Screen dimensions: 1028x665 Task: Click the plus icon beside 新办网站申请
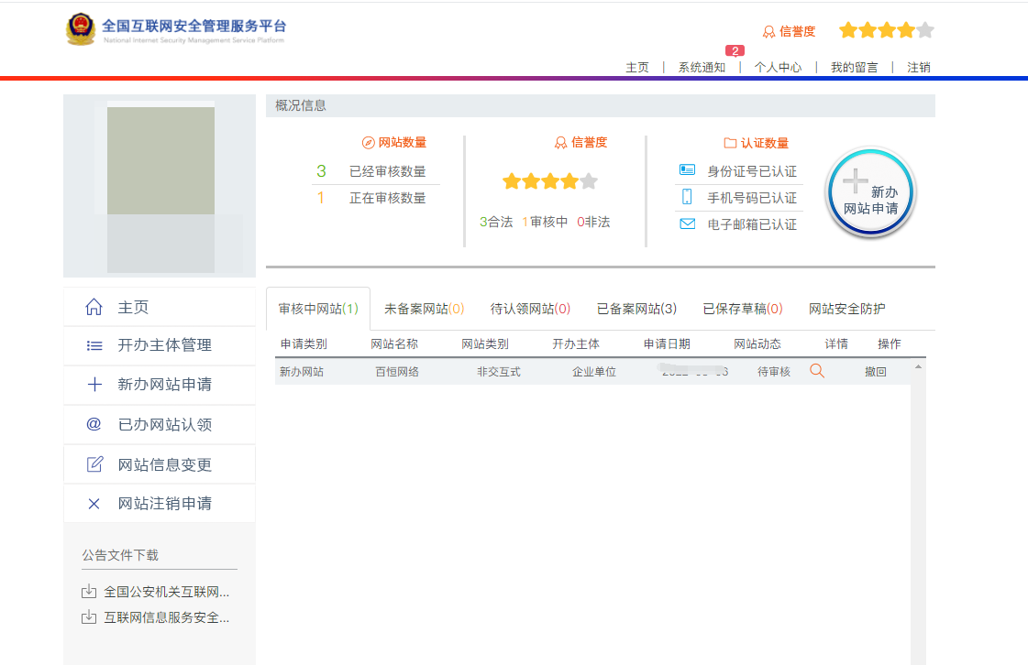pyautogui.click(x=94, y=385)
